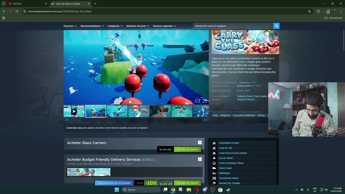Image resolution: width=345 pixels, height=194 pixels.
Task: Open Microsoft Store from the taskbar
Action: [x=220, y=190]
